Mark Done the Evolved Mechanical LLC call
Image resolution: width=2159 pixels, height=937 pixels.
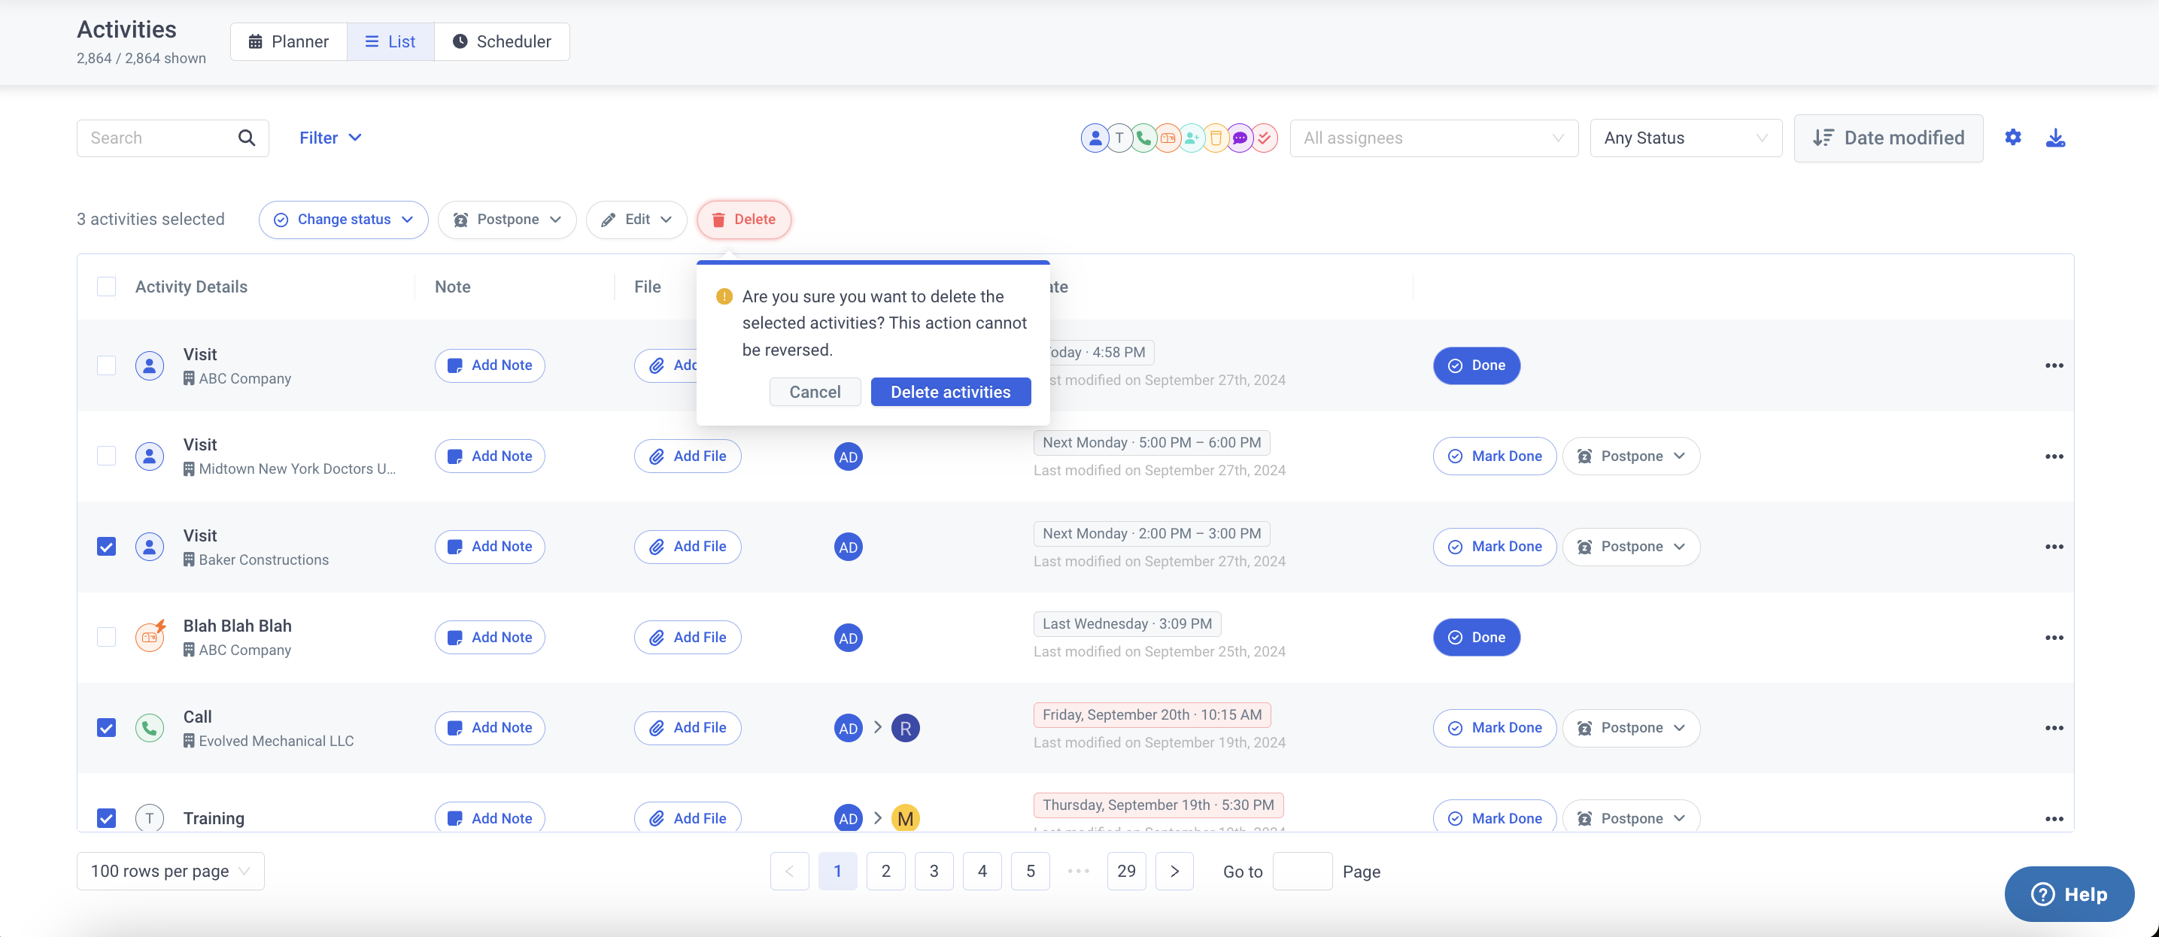1494,727
